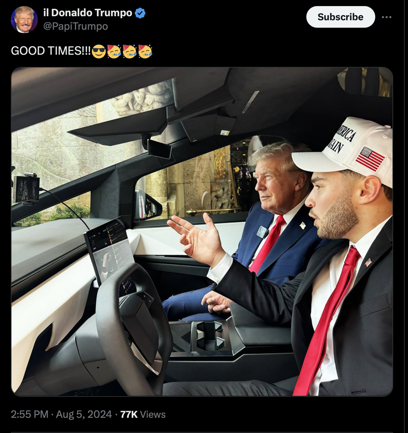Open the three-dot more options menu
408x433 pixels.
click(386, 17)
